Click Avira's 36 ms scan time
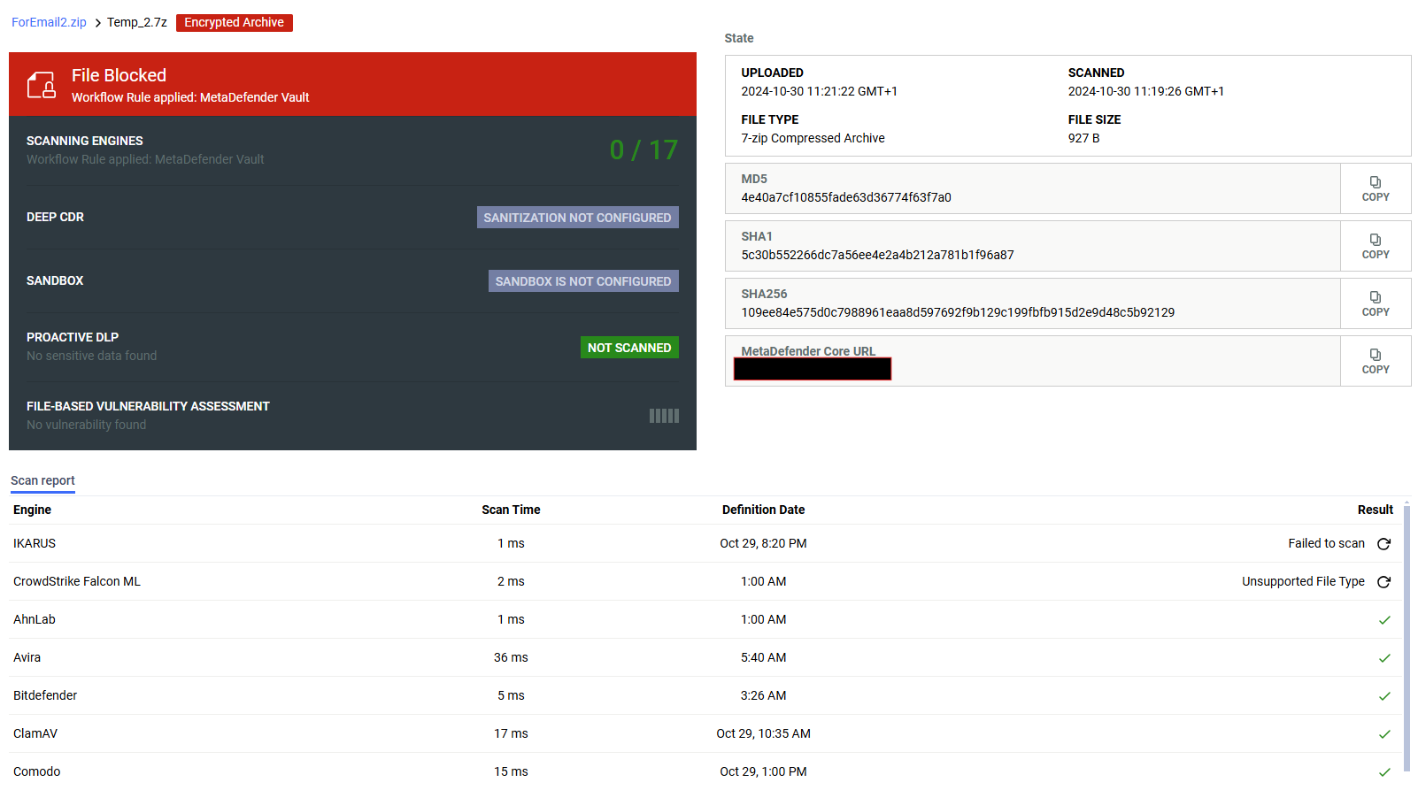The height and width of the screenshot is (790, 1418). pos(511,657)
